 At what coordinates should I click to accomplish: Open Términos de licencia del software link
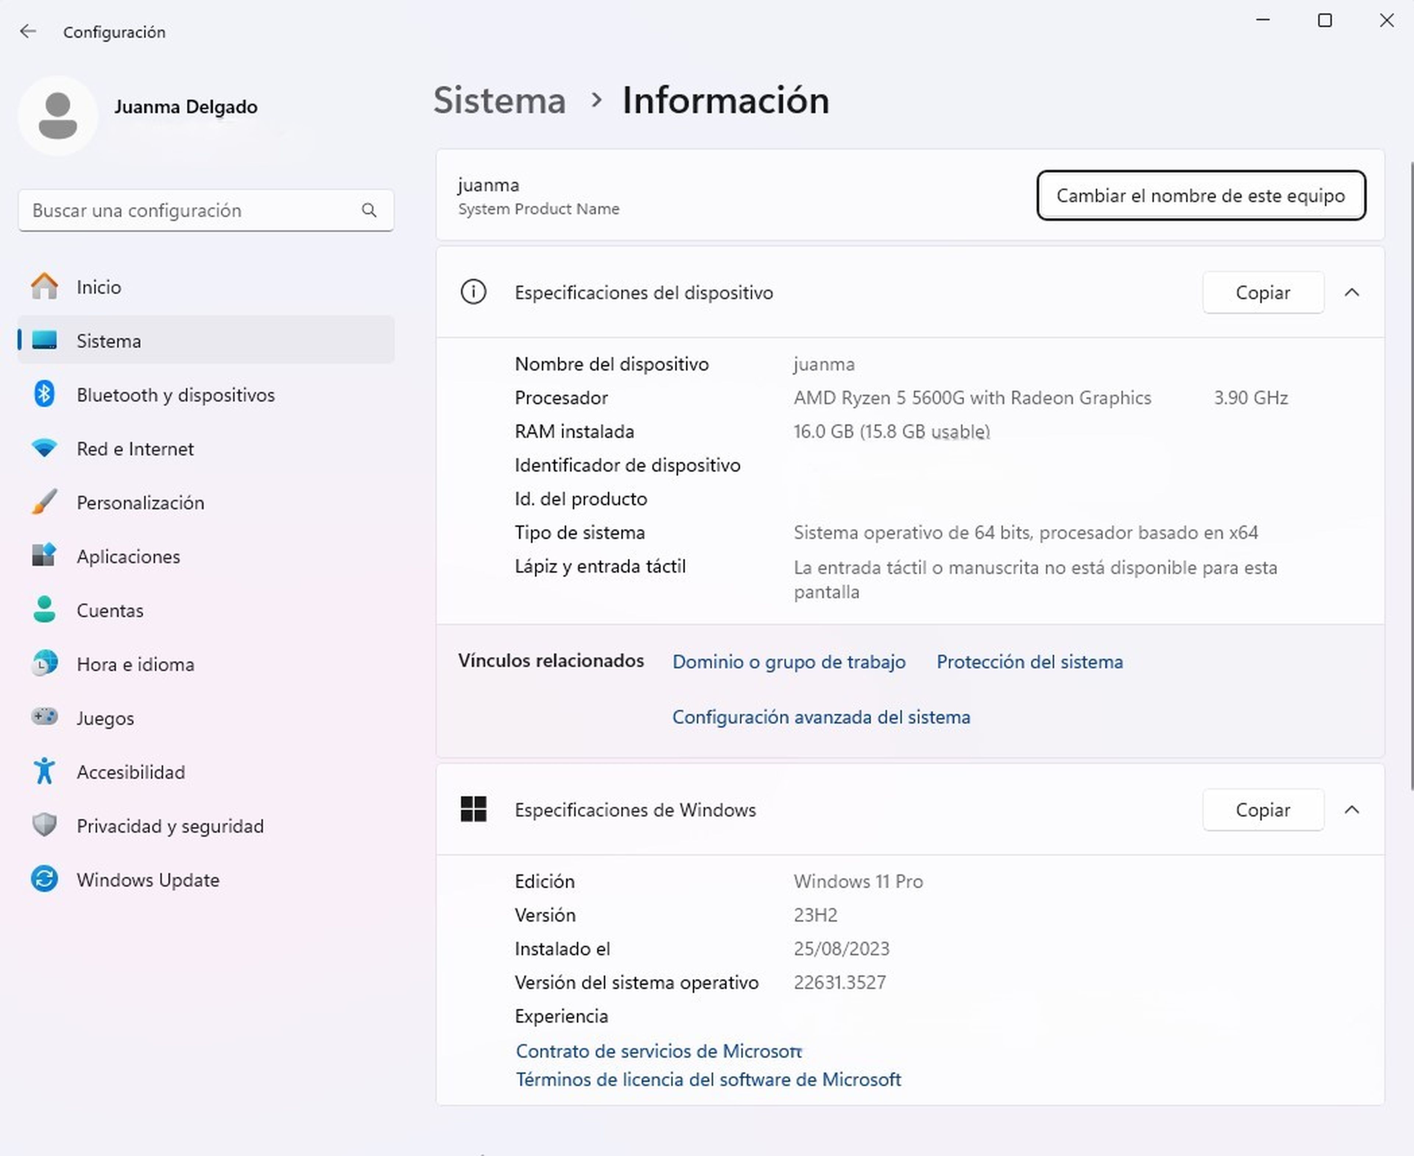coord(708,1079)
